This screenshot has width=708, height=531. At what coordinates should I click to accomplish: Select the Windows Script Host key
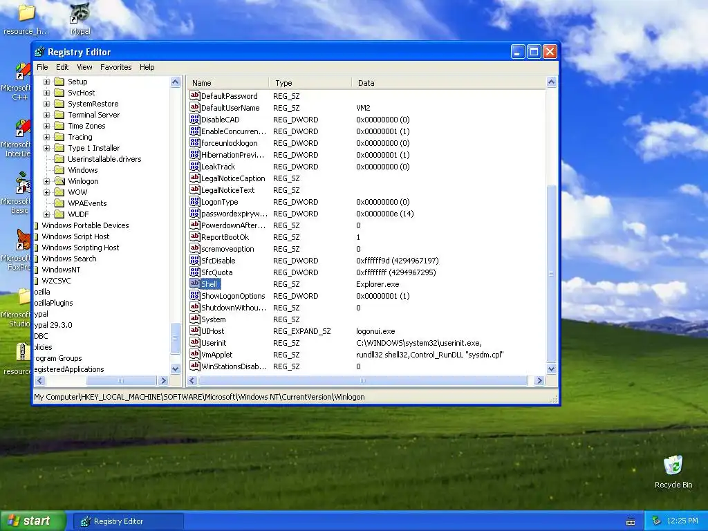[x=75, y=236]
